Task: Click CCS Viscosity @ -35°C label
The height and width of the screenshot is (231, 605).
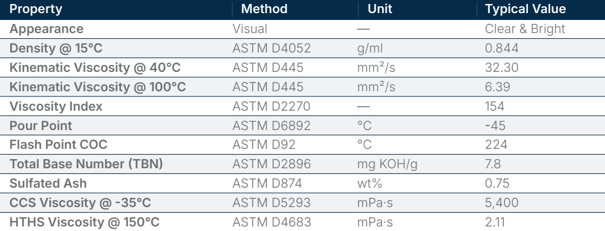Action: tap(80, 202)
